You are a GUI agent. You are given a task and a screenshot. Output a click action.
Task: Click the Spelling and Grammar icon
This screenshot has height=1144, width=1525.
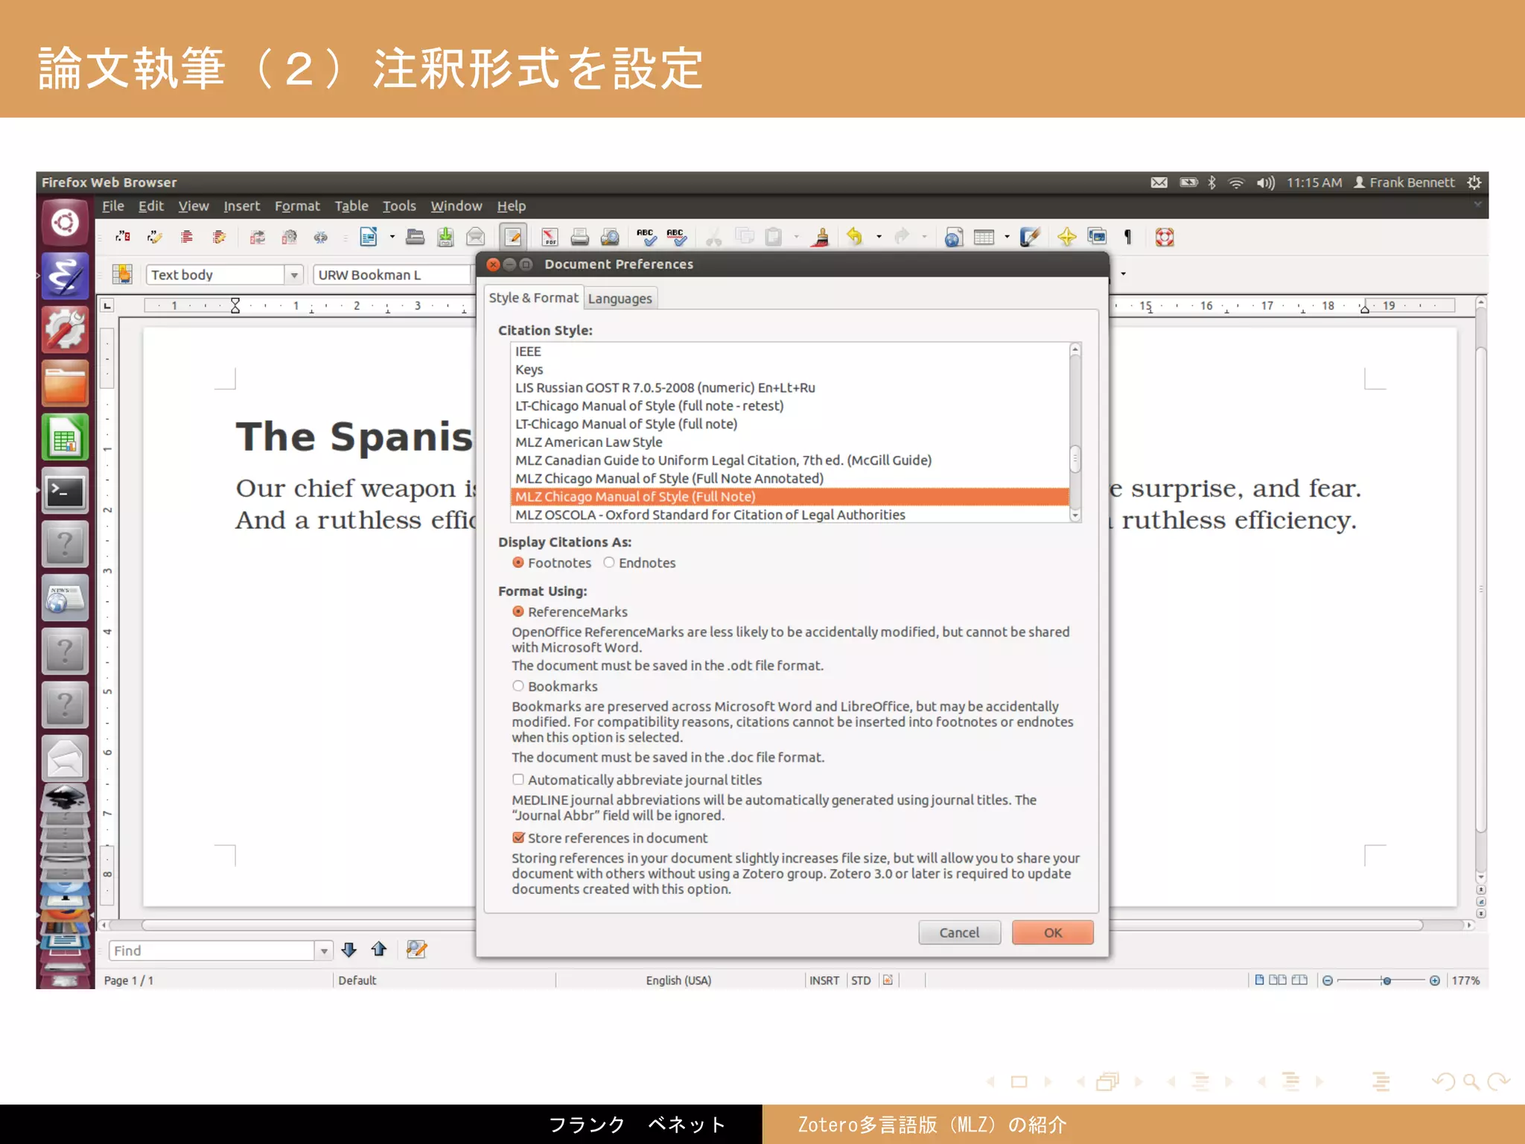(646, 237)
